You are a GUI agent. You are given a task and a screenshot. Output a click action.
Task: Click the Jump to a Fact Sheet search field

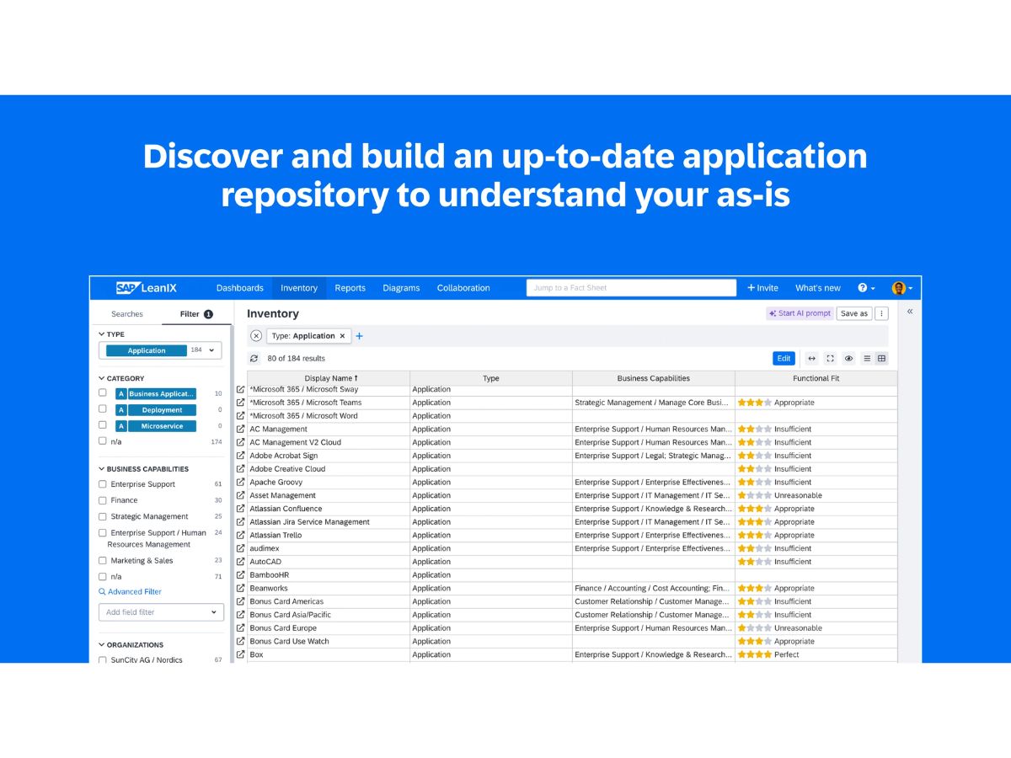[x=632, y=288]
